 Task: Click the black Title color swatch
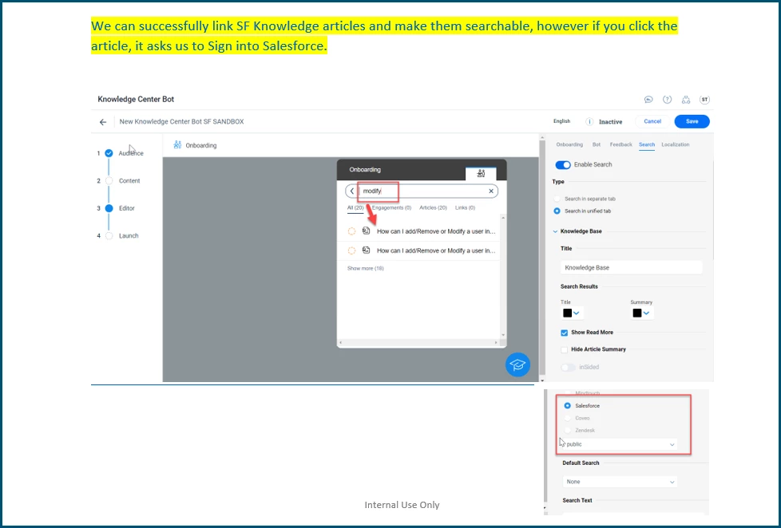click(567, 313)
